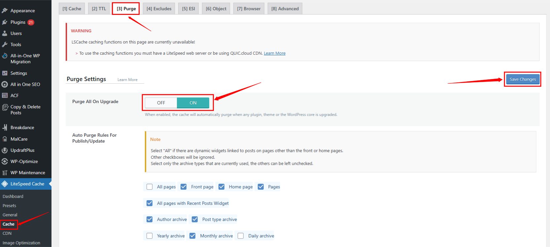
Task: Click the Users person icon
Action: [5, 33]
